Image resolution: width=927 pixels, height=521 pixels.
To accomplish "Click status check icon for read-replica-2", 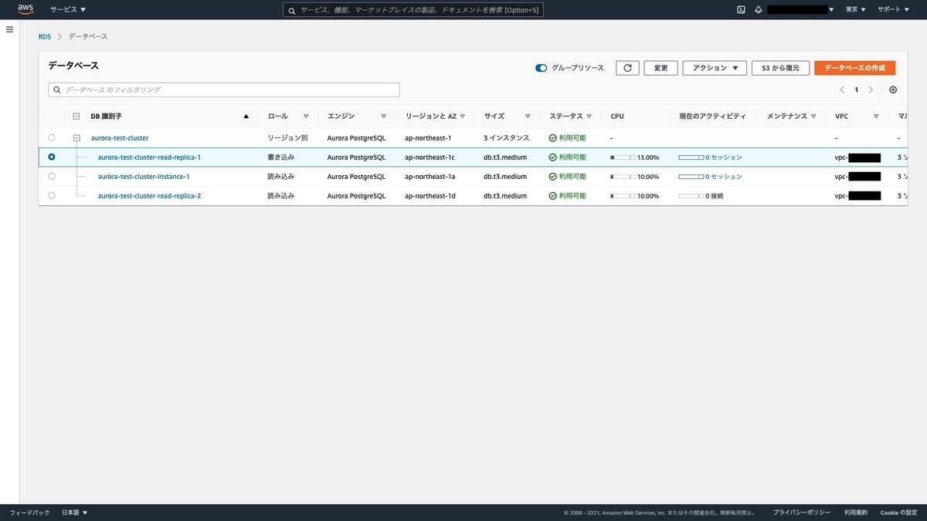I will coord(553,196).
